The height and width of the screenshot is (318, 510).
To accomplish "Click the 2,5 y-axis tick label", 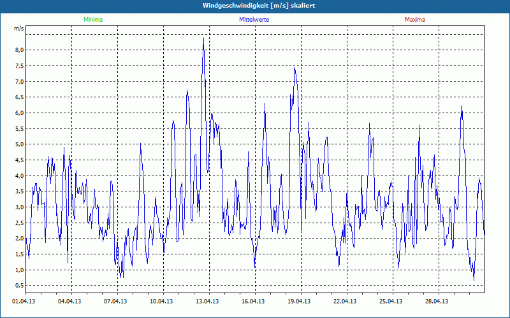I will pos(18,223).
